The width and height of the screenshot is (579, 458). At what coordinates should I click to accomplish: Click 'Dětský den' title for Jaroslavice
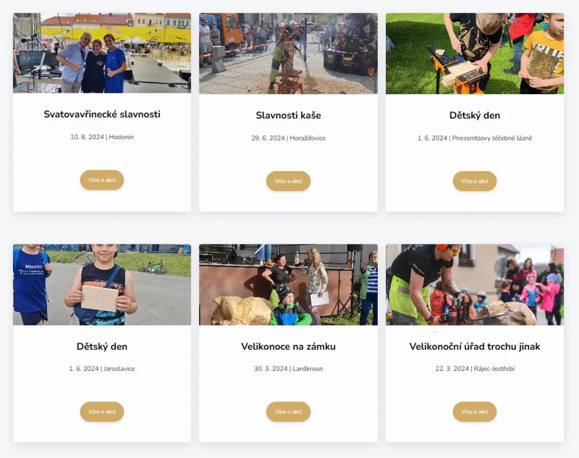(102, 347)
